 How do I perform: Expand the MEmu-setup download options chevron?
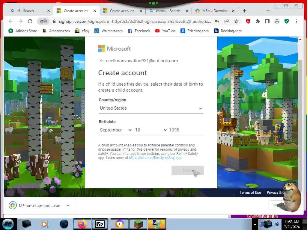[x=68, y=205]
